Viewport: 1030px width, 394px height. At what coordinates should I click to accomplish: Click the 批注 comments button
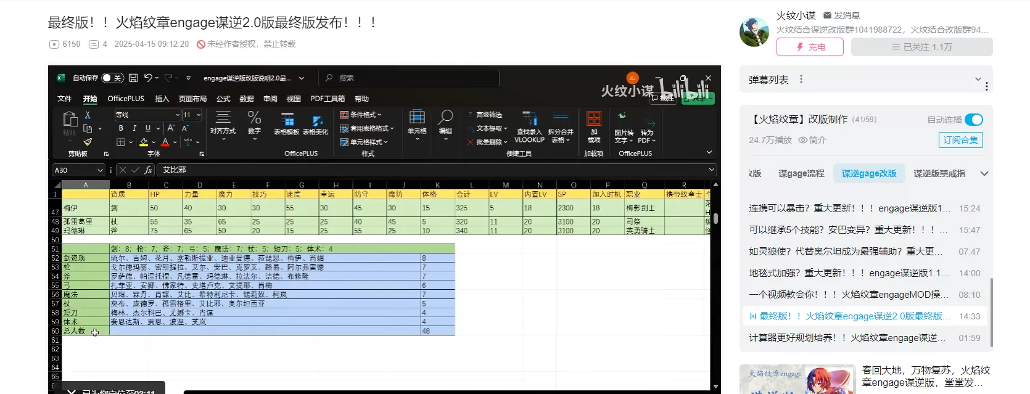click(664, 98)
